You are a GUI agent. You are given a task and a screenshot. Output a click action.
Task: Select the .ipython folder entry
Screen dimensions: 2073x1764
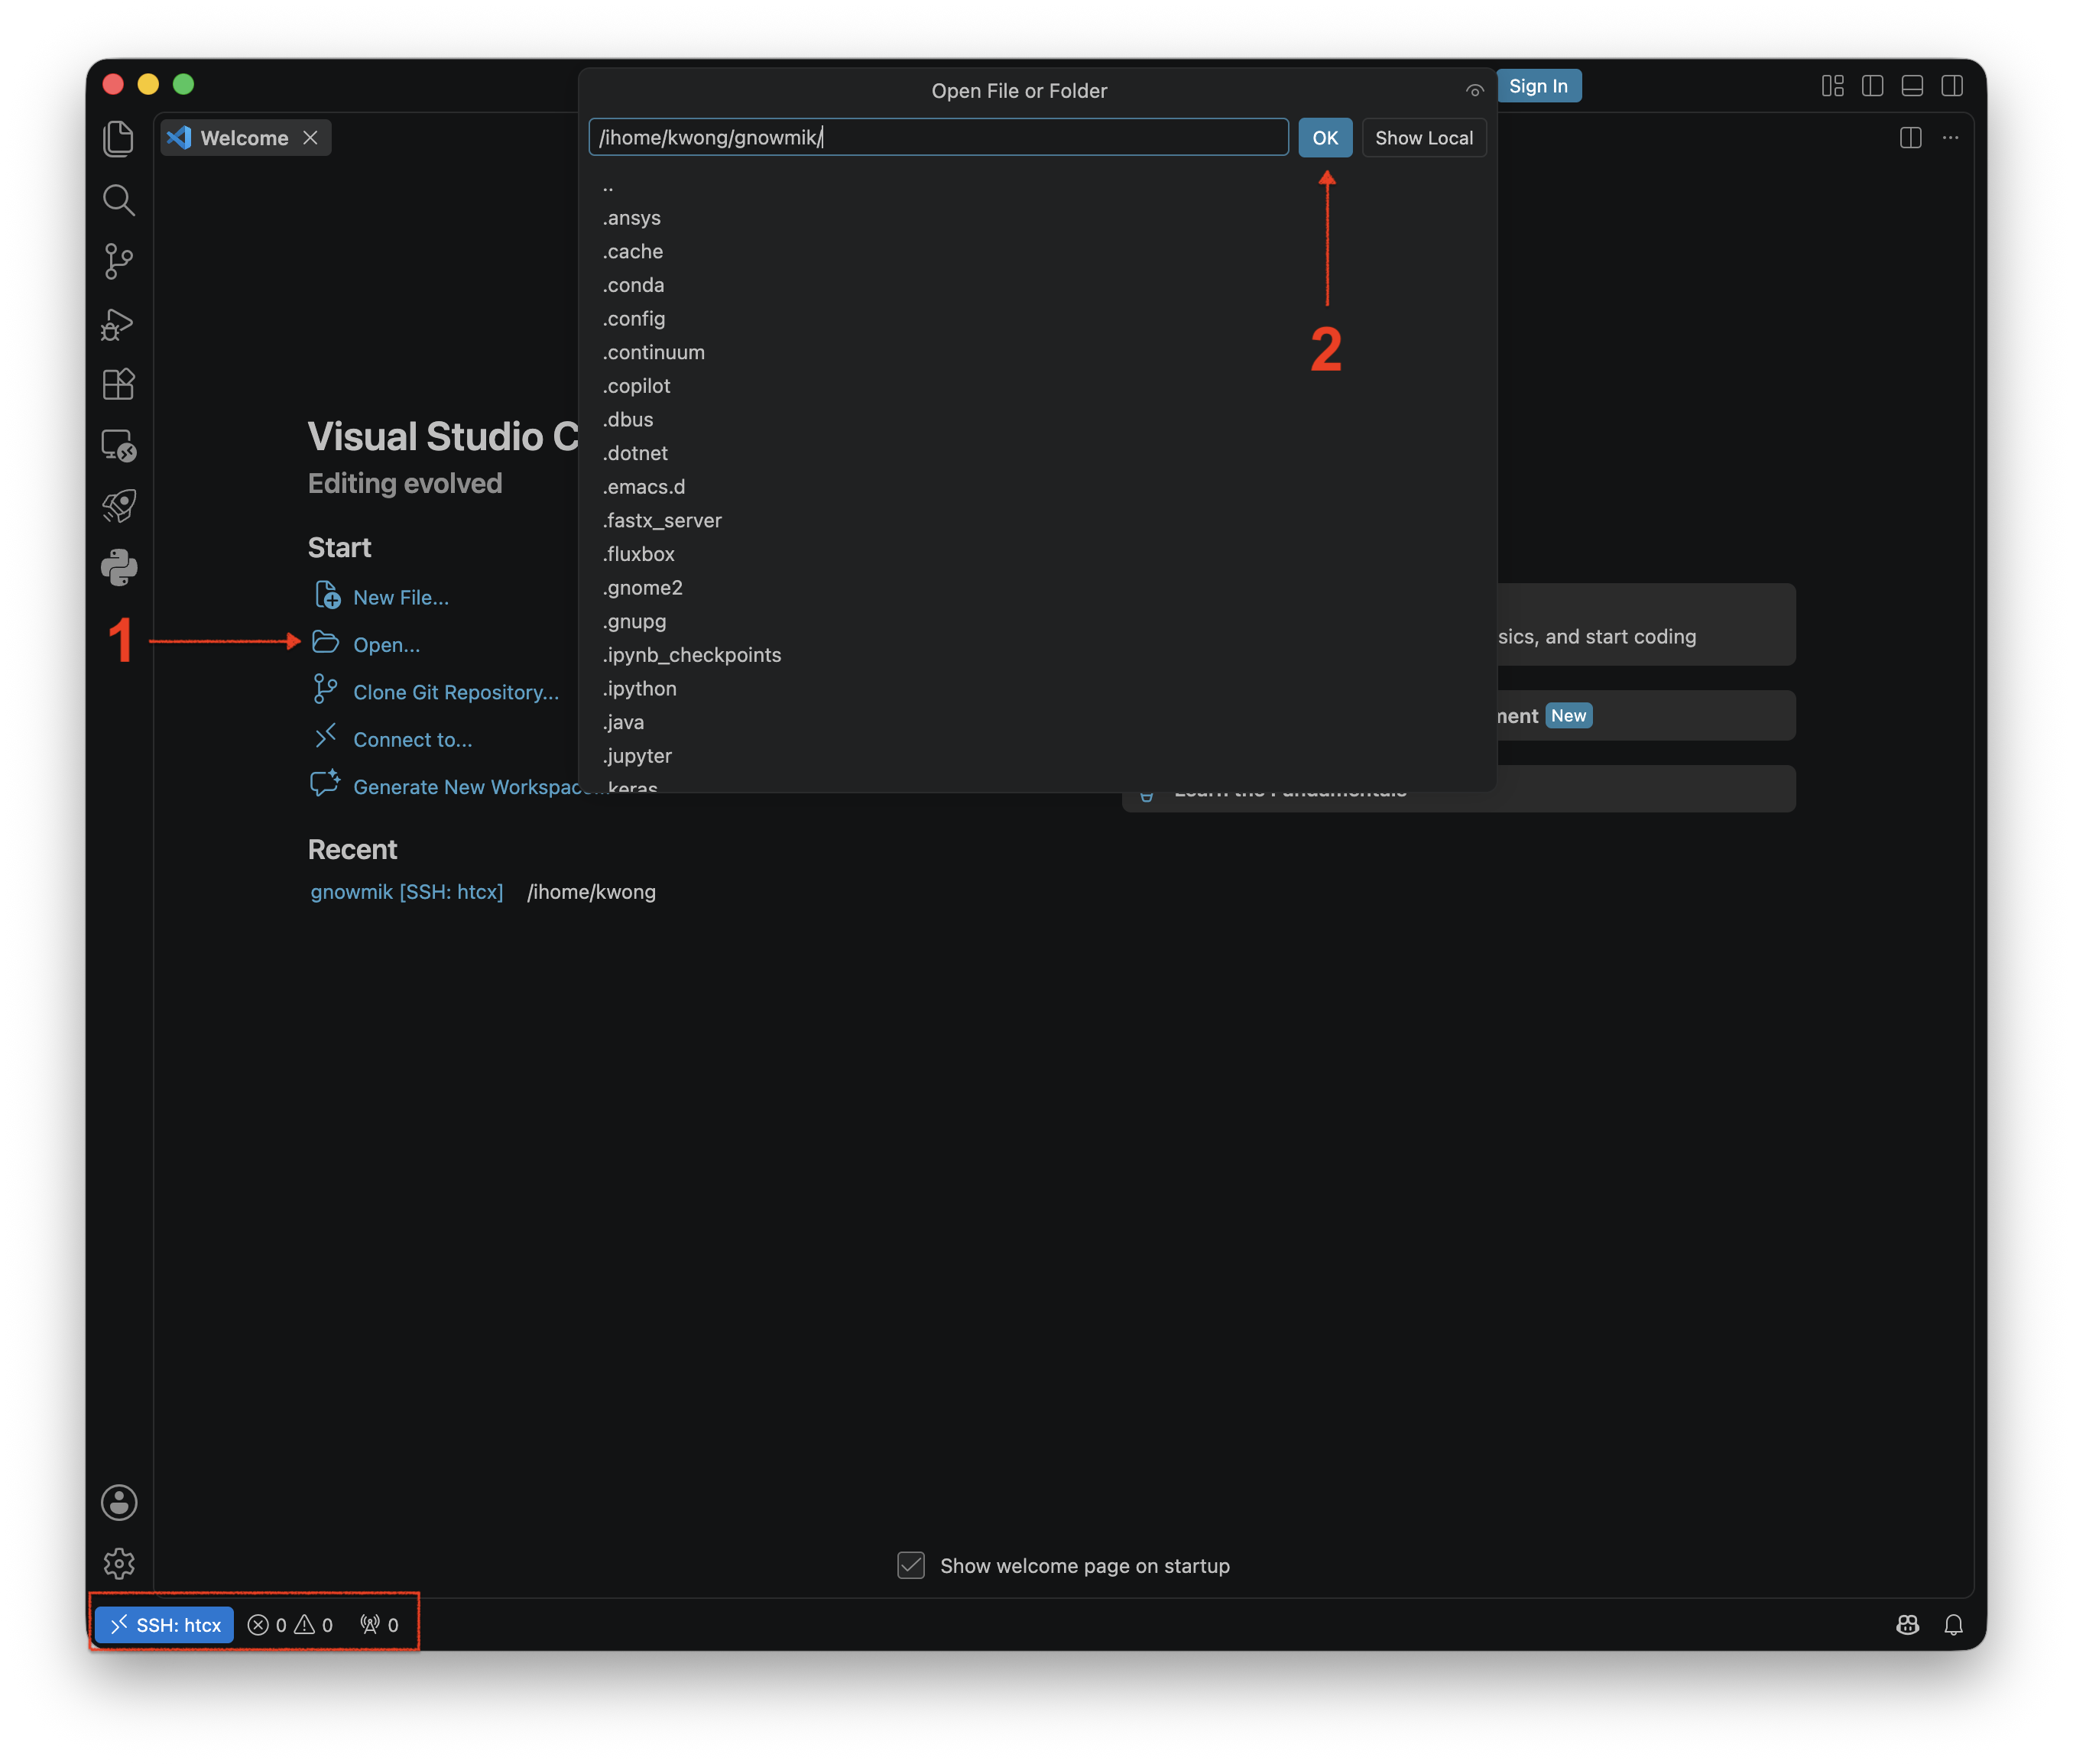click(1037, 689)
